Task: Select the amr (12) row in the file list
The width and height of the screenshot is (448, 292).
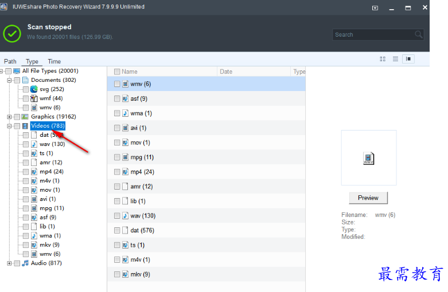Action: (x=206, y=187)
